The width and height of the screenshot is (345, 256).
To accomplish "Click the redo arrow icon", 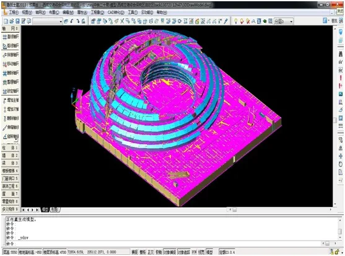I will coord(77,21).
